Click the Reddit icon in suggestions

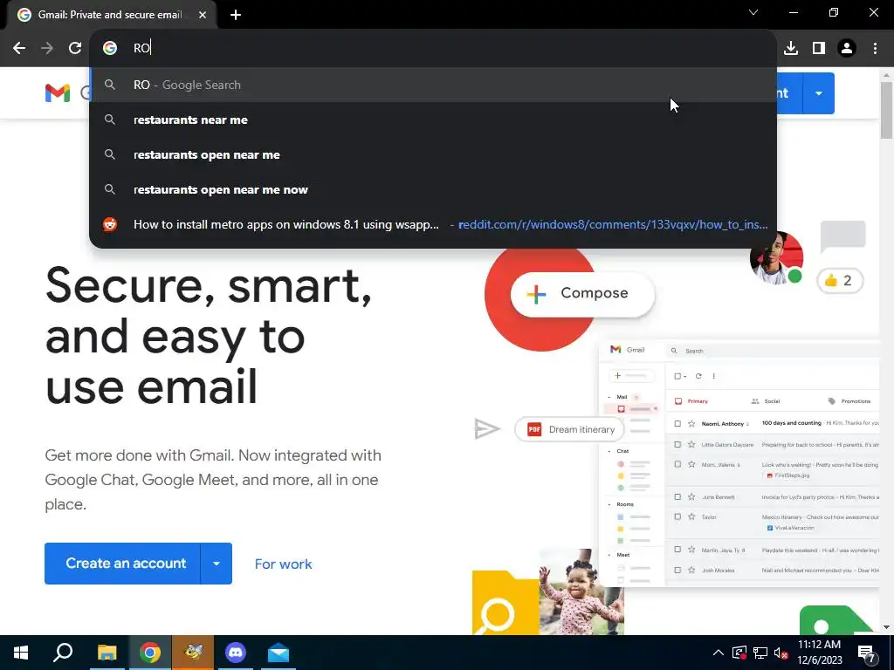point(110,224)
